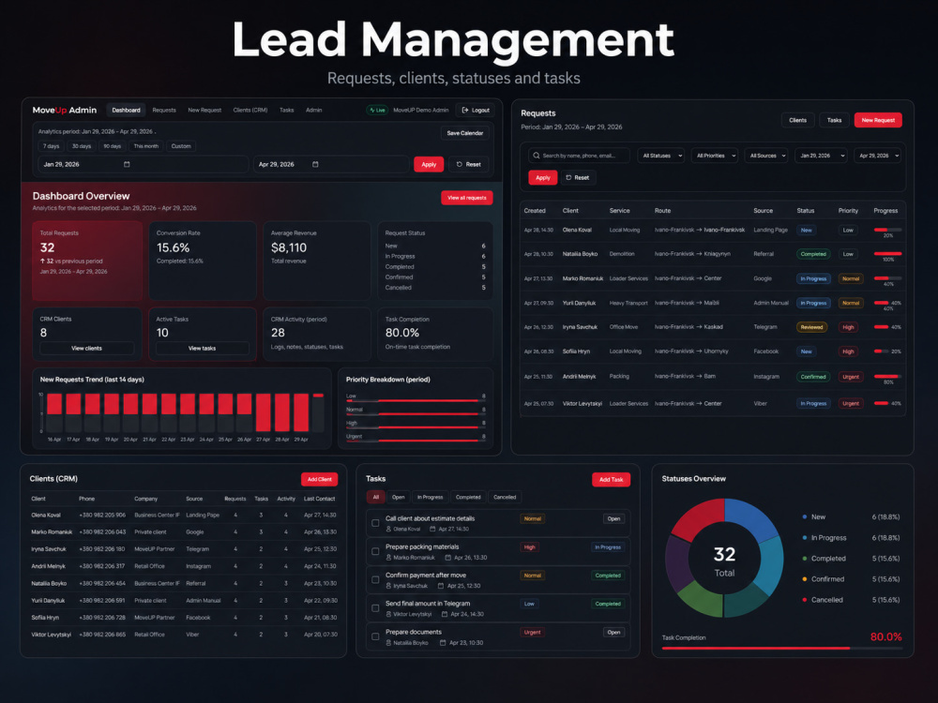Click the Jan 29, 2026 analytics start date field
Image resolution: width=938 pixels, height=703 pixels.
coord(143,164)
